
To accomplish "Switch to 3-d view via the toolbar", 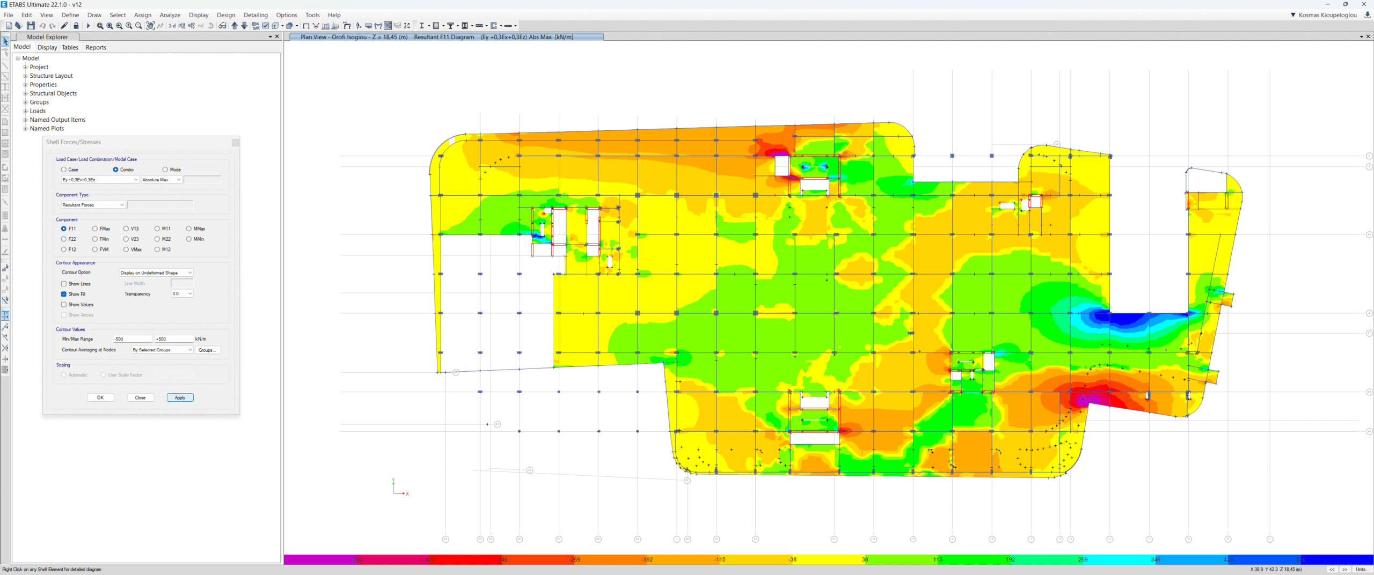I will (172, 25).
